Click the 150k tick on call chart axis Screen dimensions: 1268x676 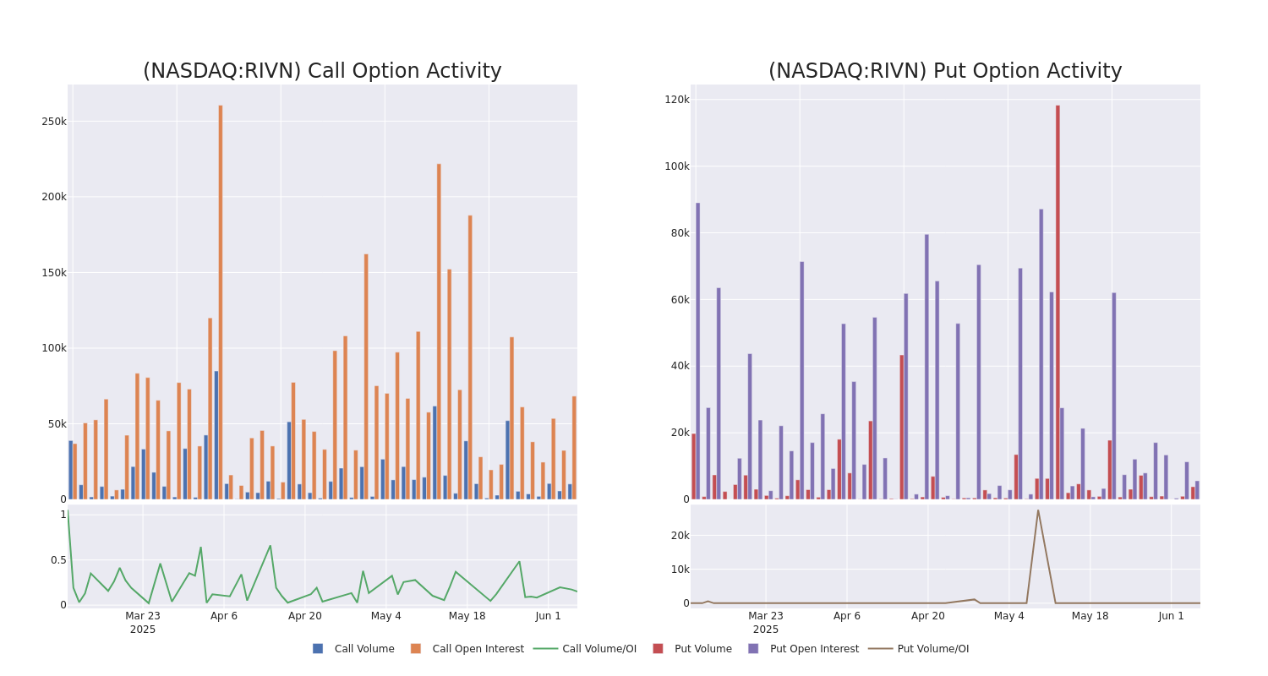54,273
